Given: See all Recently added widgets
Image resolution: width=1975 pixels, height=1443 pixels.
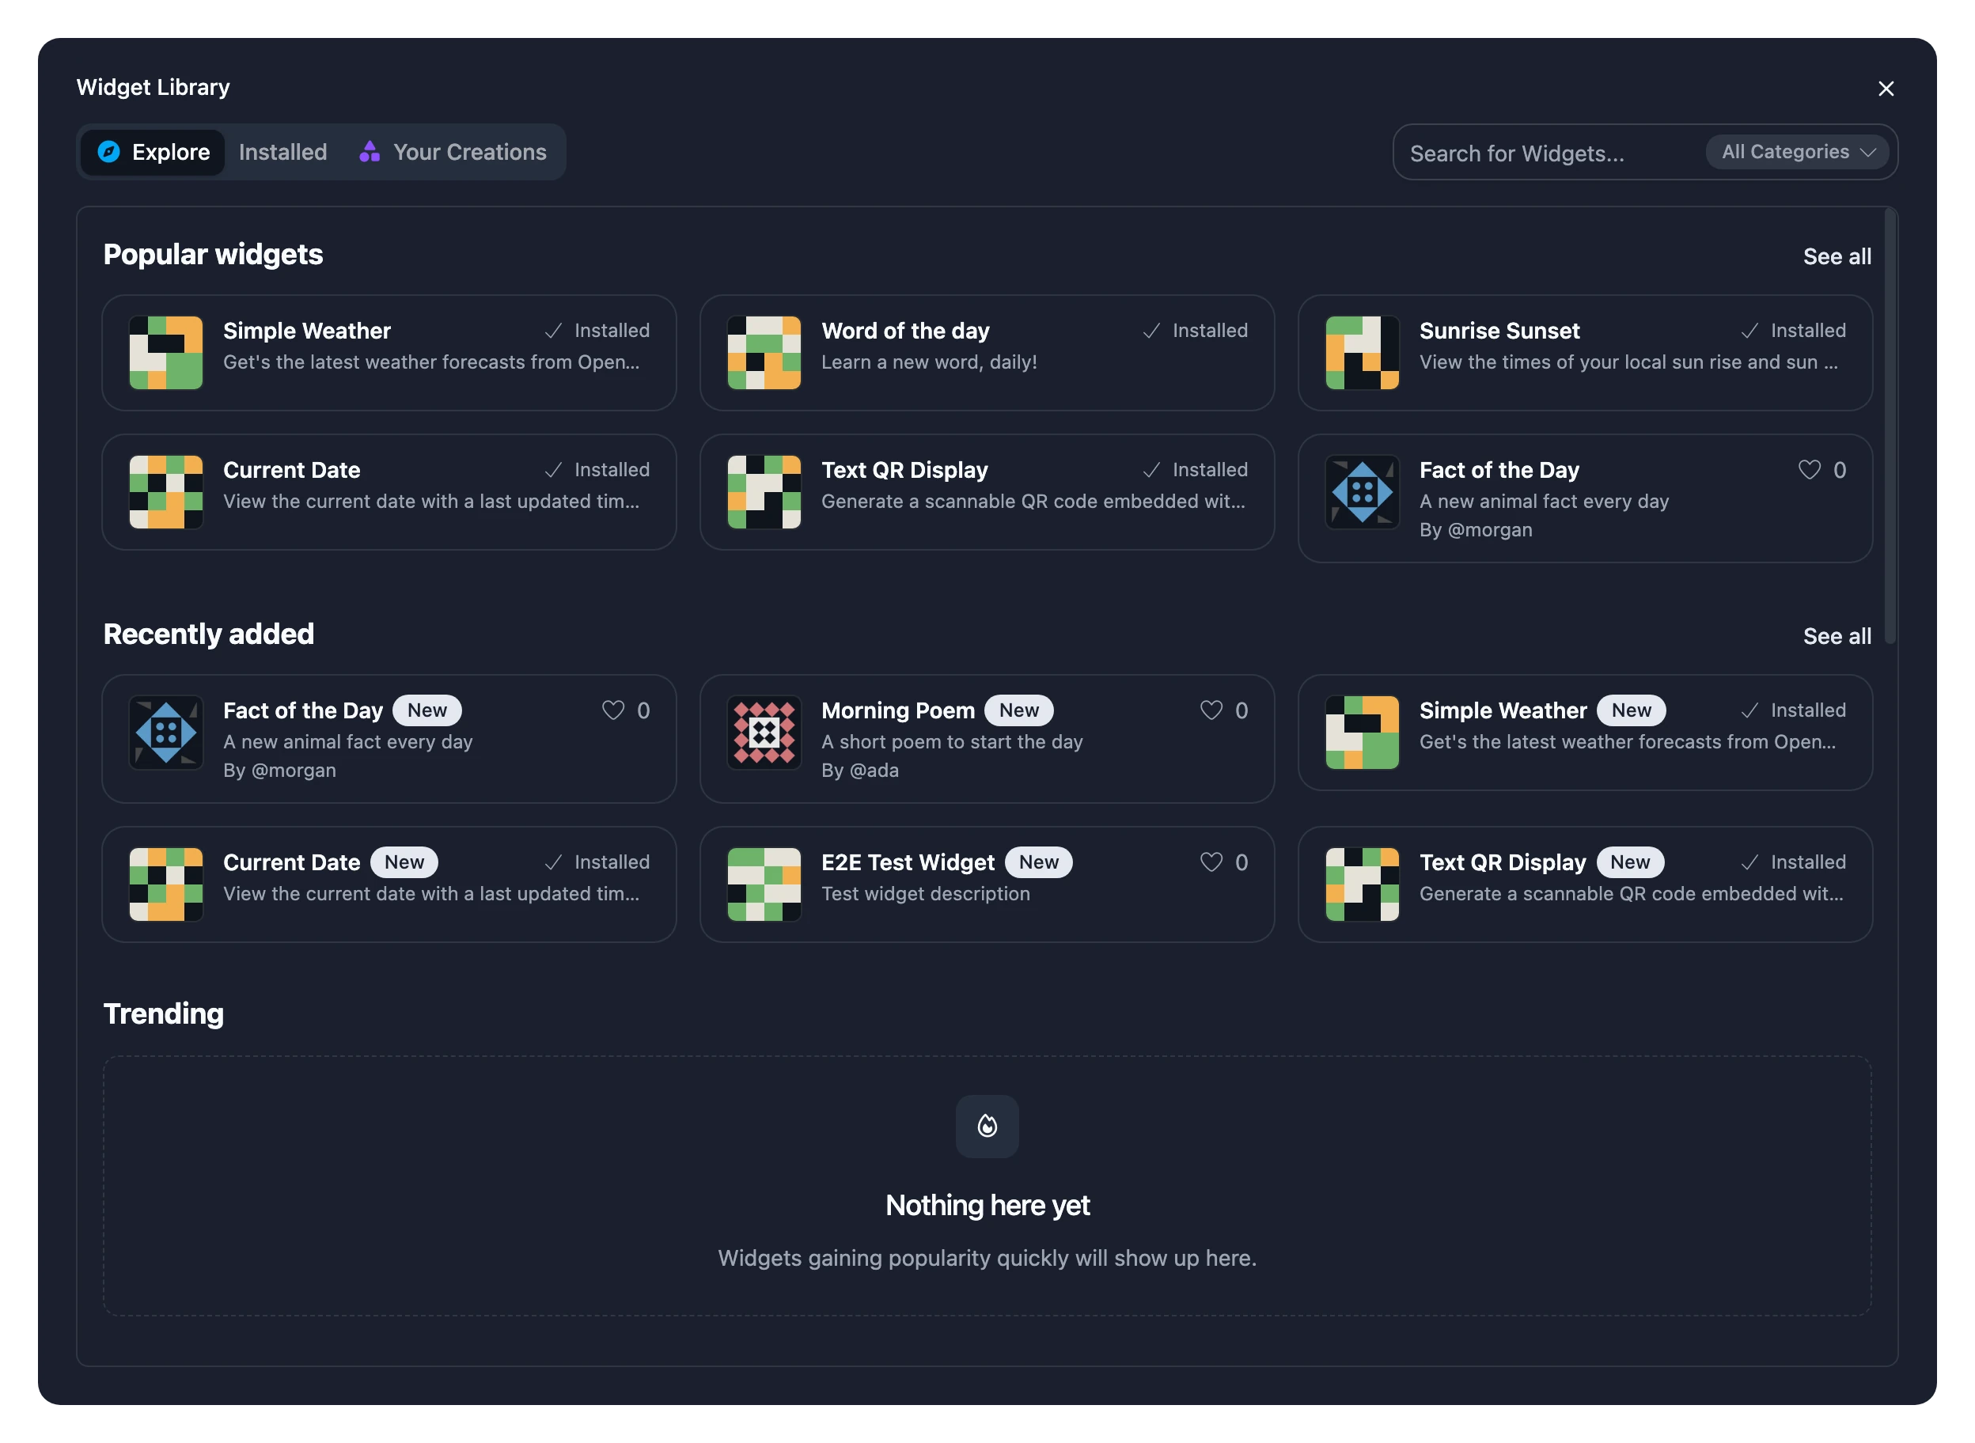Looking at the screenshot, I should click(1837, 636).
